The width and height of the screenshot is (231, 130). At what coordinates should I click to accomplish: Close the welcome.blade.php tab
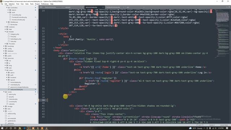point(103,7)
